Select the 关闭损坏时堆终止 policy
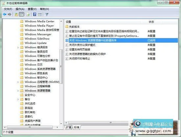This screenshot has height=137, width=181. [79, 59]
